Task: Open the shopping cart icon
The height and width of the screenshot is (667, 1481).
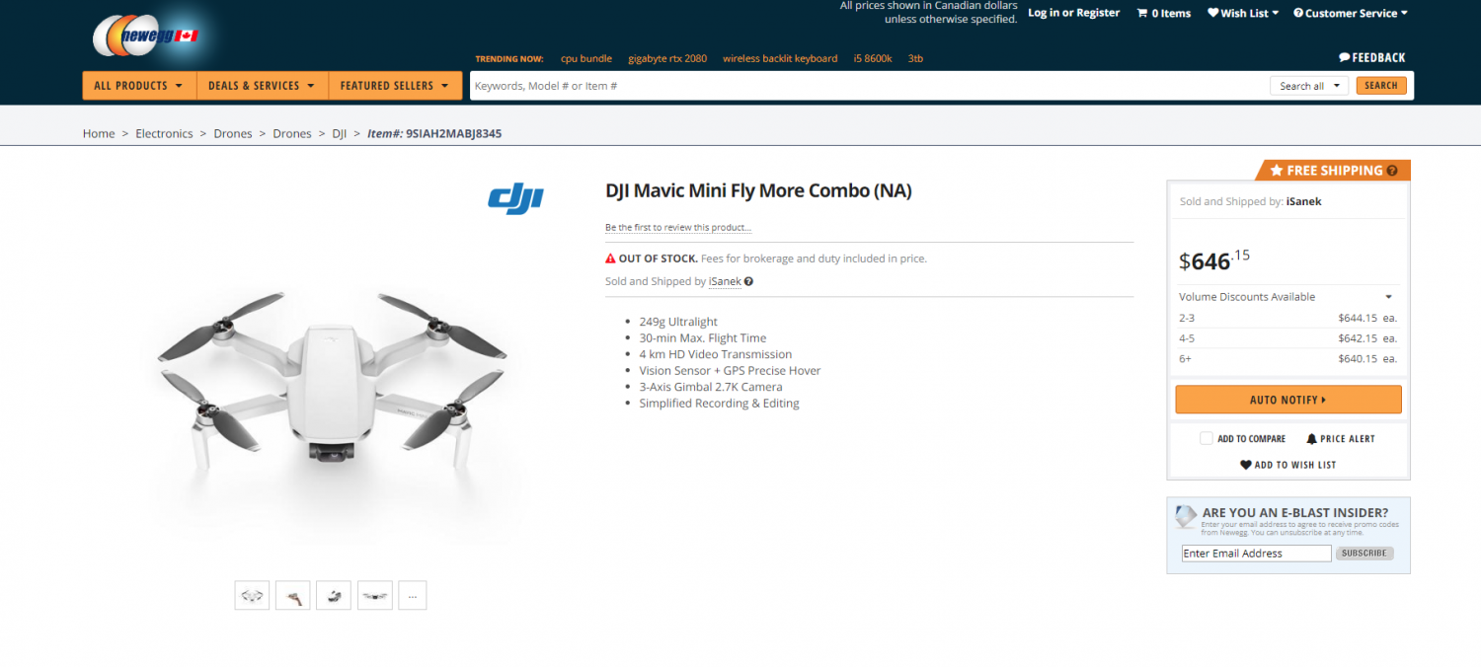Action: click(x=1142, y=13)
